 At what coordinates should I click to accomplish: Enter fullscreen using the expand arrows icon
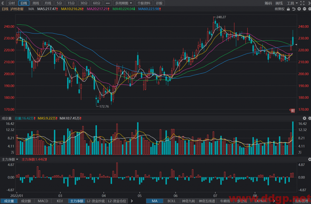pyautogui.click(x=302, y=3)
